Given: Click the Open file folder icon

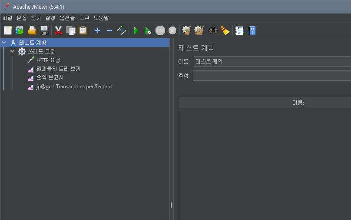Looking at the screenshot, I should [x=32, y=30].
